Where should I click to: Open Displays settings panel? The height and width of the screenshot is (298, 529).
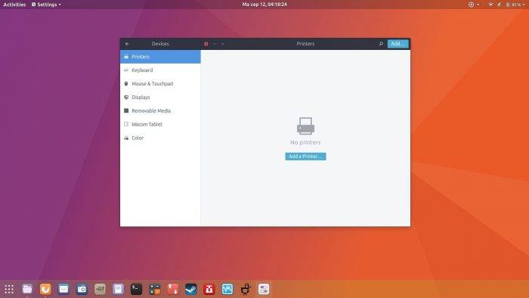coord(160,98)
